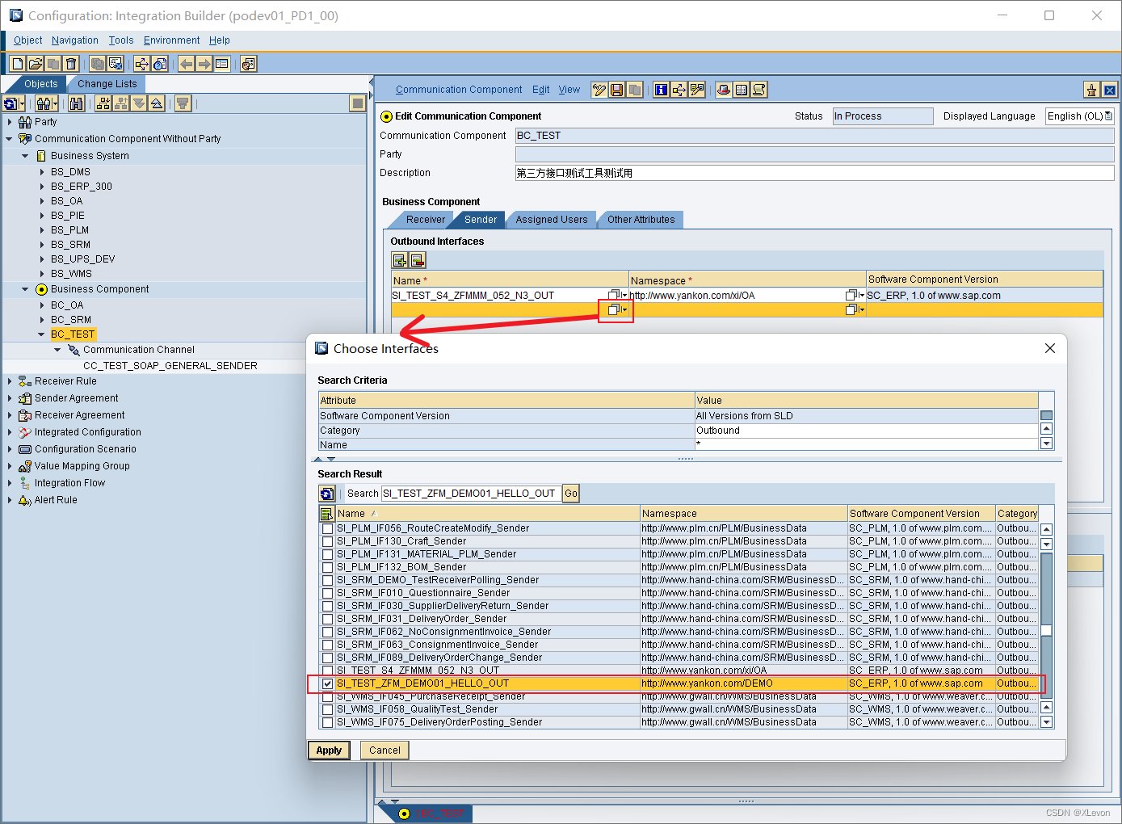
Task: Click the Search text input field
Action: pyautogui.click(x=471, y=494)
